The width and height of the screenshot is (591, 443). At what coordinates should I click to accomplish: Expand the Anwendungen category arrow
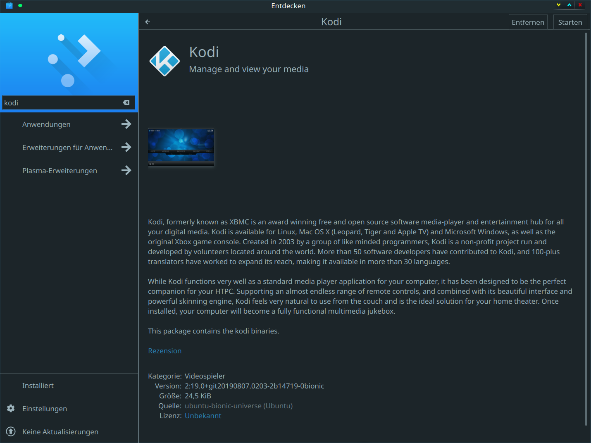point(126,124)
